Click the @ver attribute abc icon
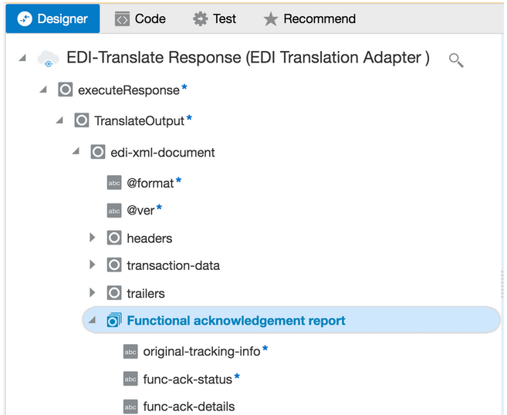The width and height of the screenshot is (507, 415). [114, 211]
